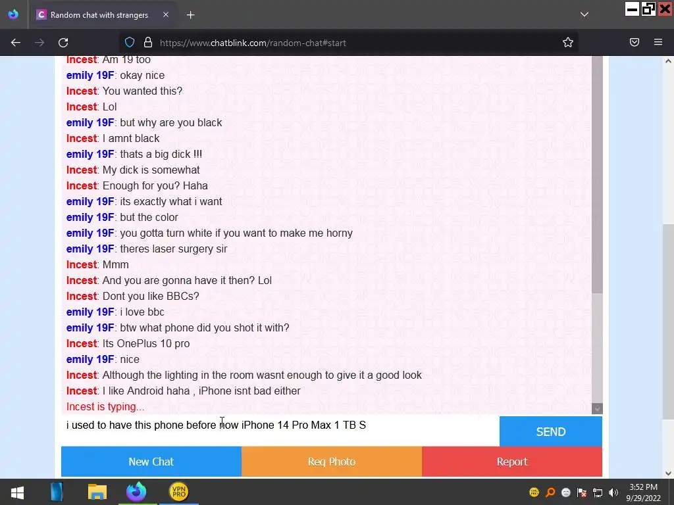674x505 pixels.
Task: Open a new tab with plus button
Action: click(190, 15)
